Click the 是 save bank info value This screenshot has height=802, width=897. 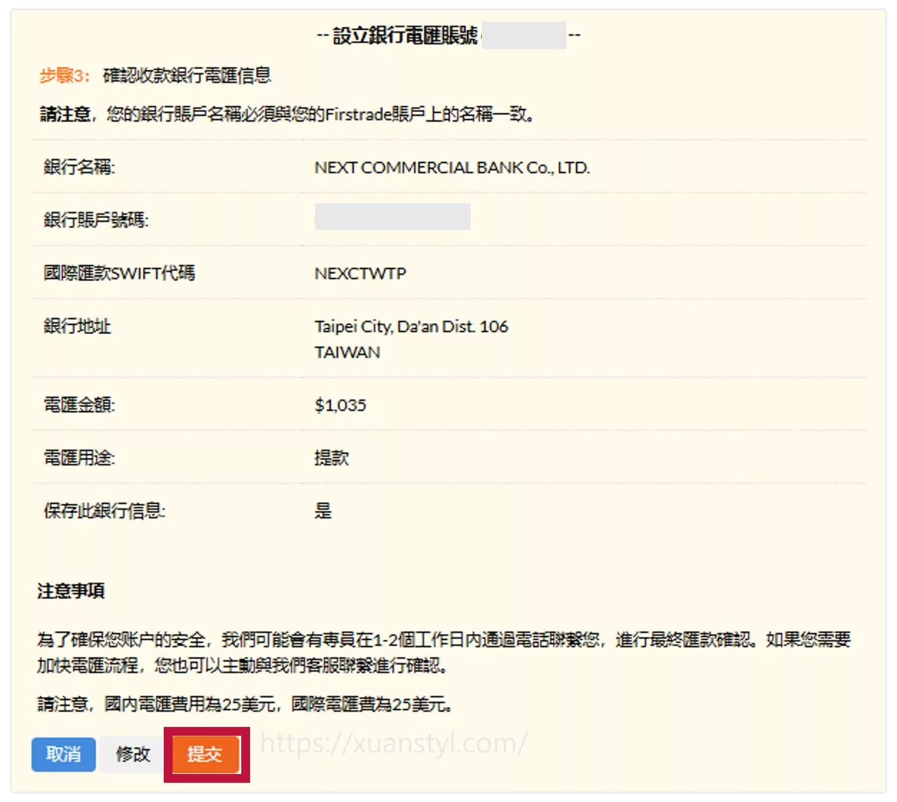point(323,511)
